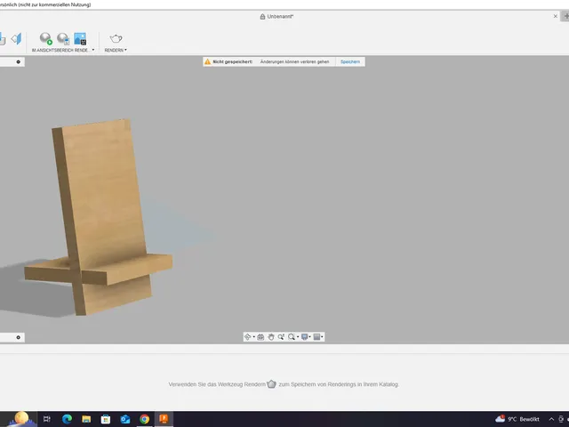Open Microsoft Store from taskbar
Image resolution: width=569 pixels, height=427 pixels.
click(x=106, y=419)
